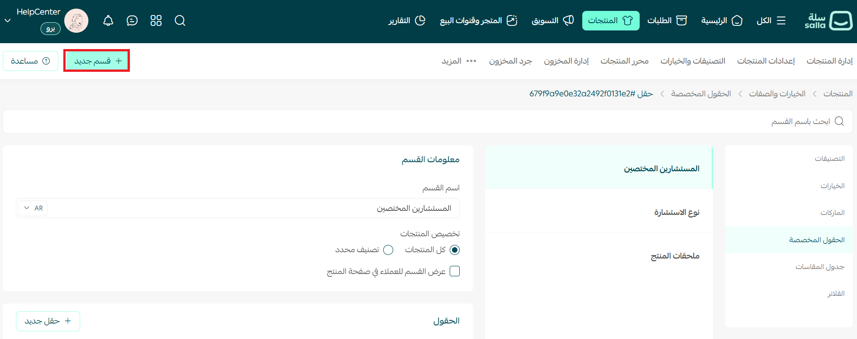Select the 'تصنيف محدد' radio button
This screenshot has height=339, width=857.
tap(388, 250)
